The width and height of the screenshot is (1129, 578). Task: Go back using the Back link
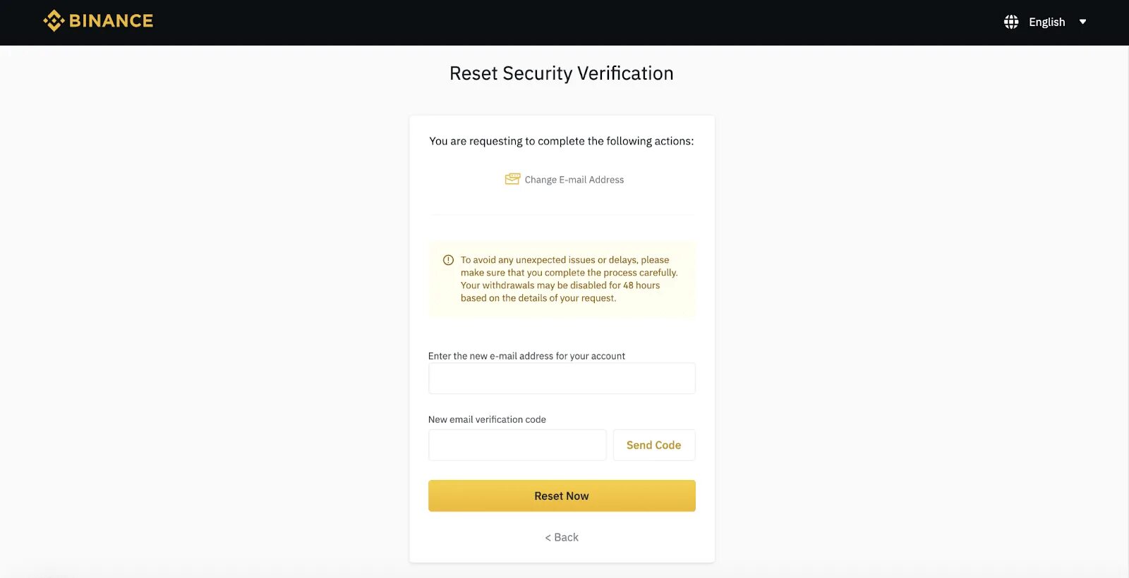(x=566, y=537)
